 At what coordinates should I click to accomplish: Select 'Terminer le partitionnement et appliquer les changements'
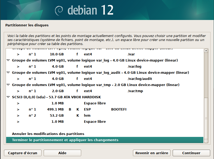point(105,140)
